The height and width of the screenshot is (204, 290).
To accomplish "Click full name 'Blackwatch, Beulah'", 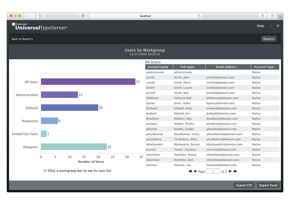I will pyautogui.click(x=187, y=145).
